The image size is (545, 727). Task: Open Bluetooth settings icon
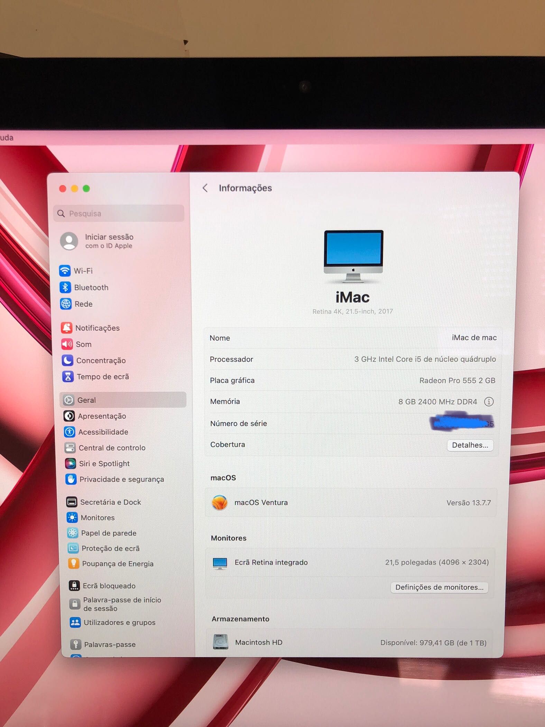(65, 287)
